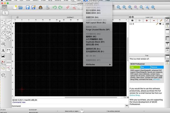The width and height of the screenshot is (170, 113).
Task: Click the SVG export icon
Action: [x=40, y=7]
